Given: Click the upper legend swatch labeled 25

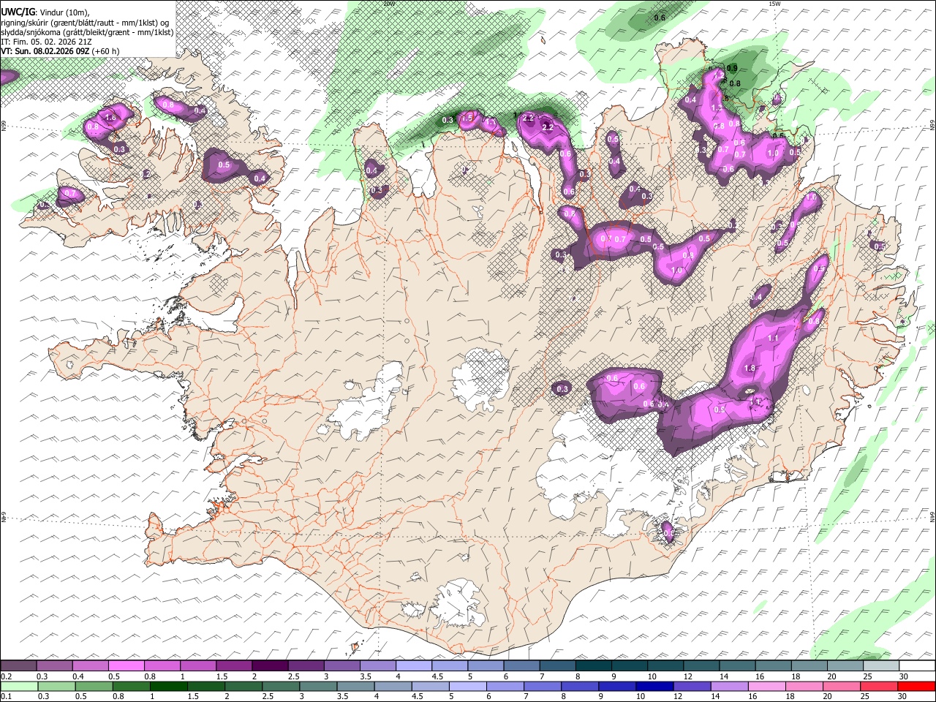Looking at the screenshot, I should point(880,666).
